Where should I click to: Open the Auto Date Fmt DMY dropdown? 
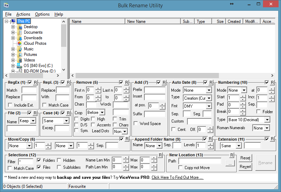tap(209, 106)
